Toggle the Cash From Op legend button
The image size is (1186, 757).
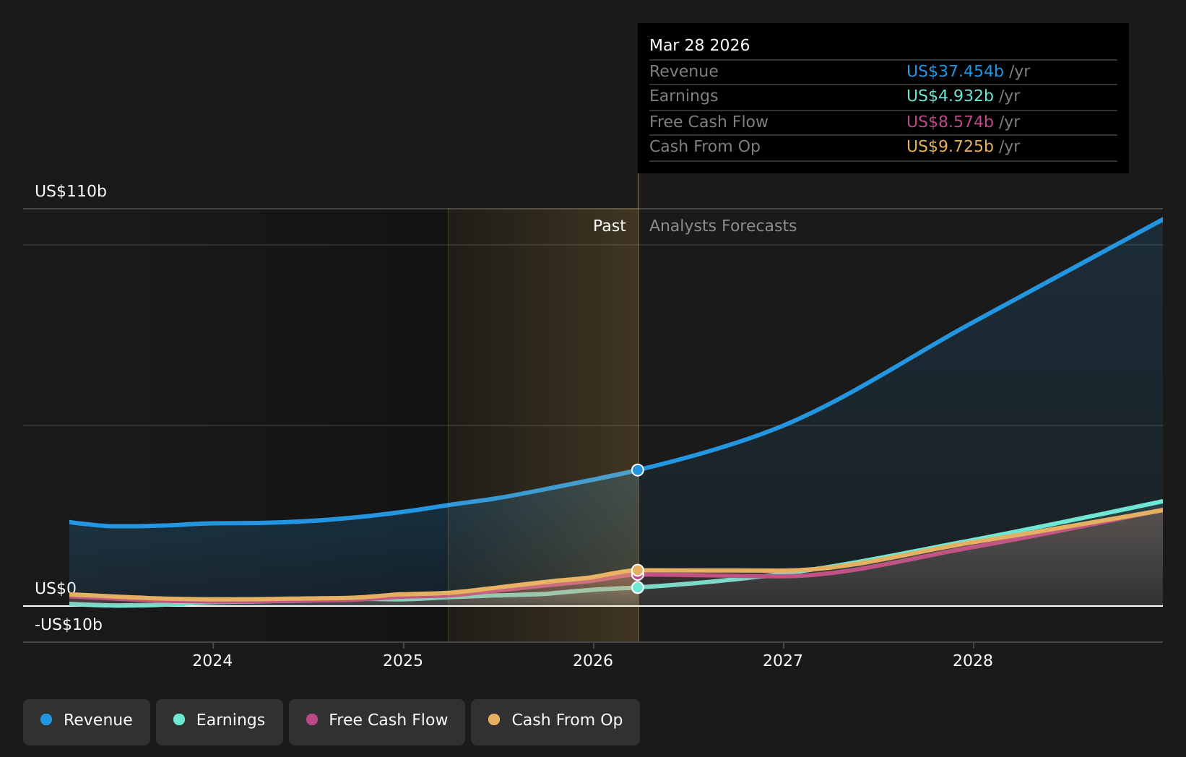tap(555, 722)
